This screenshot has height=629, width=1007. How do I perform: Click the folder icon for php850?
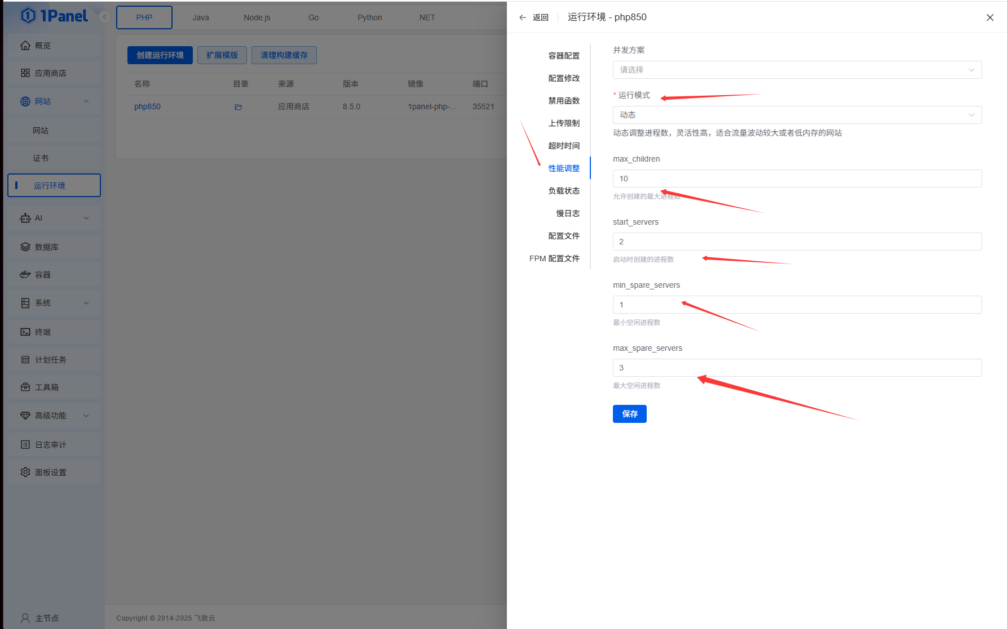(238, 107)
